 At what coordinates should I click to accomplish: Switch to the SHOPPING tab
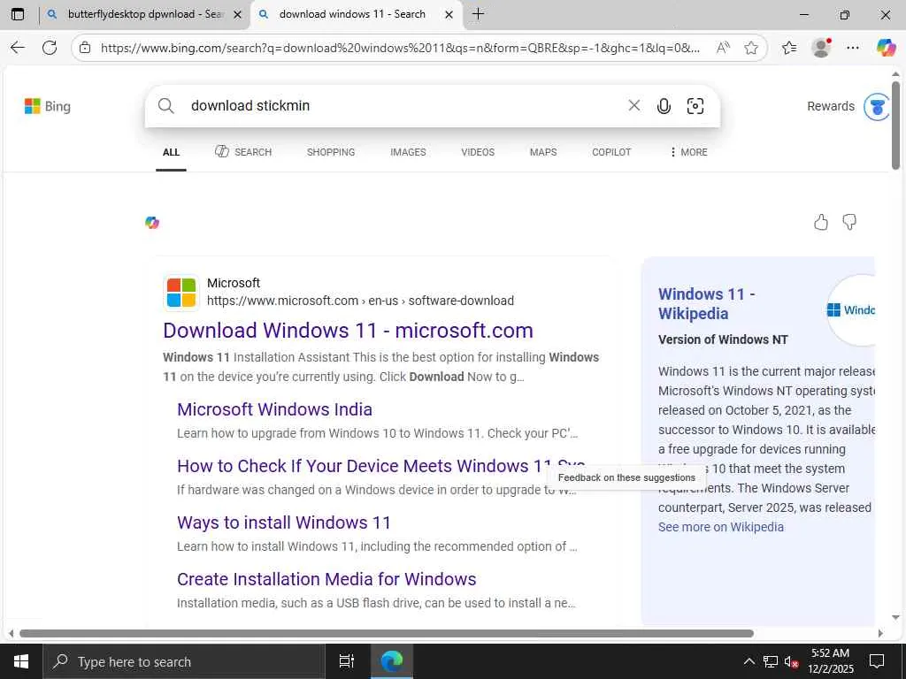tap(331, 152)
